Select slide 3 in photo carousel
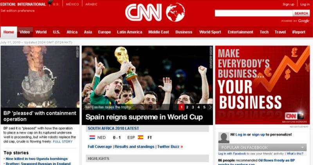The height and width of the screenshot is (165, 313). pyautogui.click(x=193, y=107)
